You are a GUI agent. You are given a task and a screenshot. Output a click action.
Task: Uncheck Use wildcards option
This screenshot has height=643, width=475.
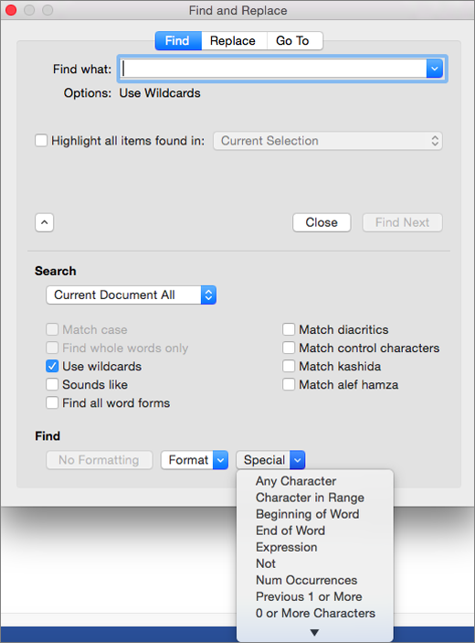(x=52, y=366)
